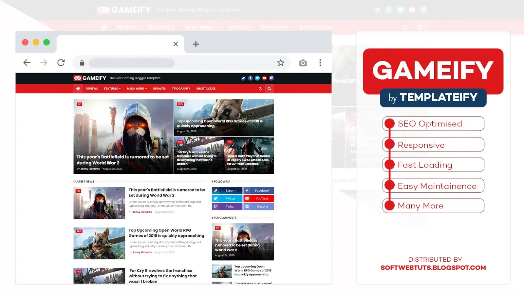
Task: Open the browser three-dot menu
Action: 320,63
